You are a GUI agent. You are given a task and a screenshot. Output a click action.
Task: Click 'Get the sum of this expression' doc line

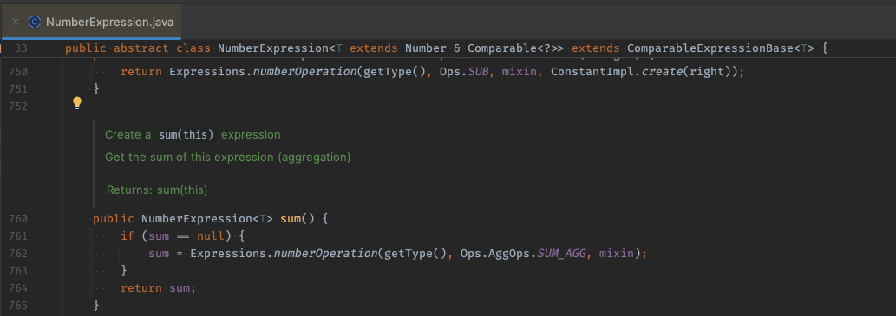tap(227, 157)
